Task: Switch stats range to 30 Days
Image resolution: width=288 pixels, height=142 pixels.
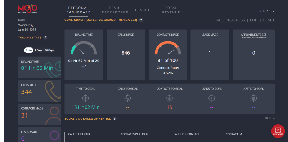Action: (49, 50)
